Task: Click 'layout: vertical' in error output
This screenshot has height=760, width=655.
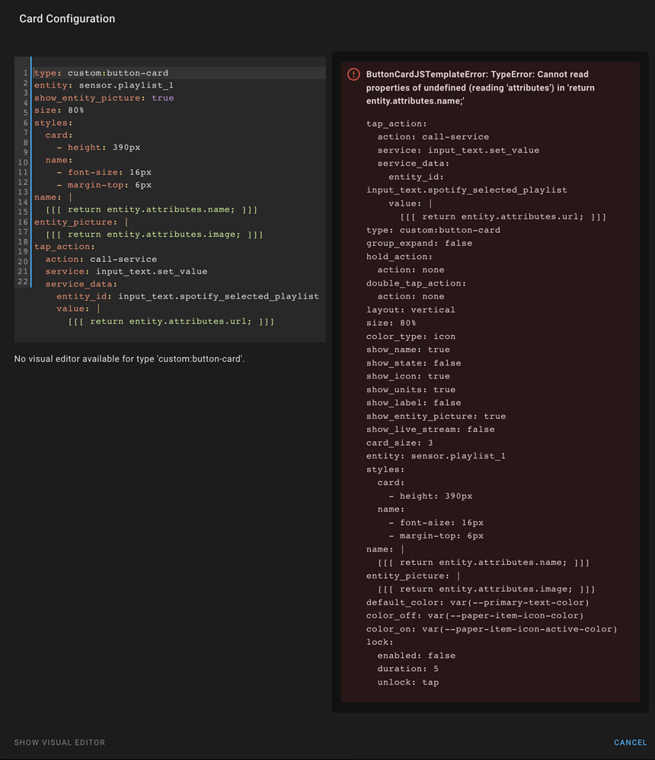Action: pos(411,310)
